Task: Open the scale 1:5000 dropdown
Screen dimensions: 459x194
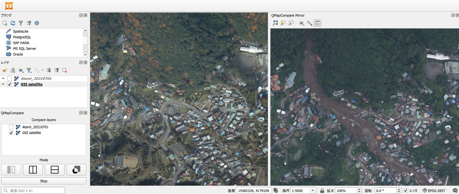Action: point(313,191)
